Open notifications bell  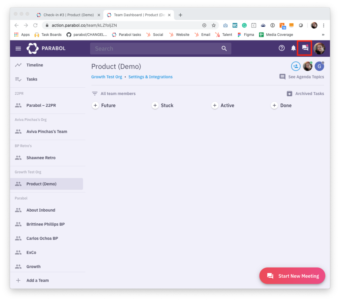coord(293,48)
